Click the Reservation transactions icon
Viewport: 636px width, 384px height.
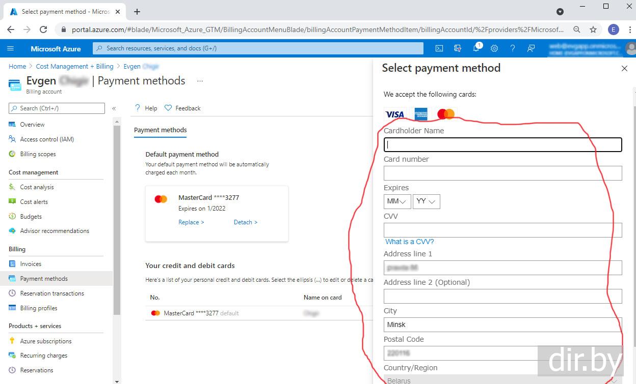(x=12, y=293)
